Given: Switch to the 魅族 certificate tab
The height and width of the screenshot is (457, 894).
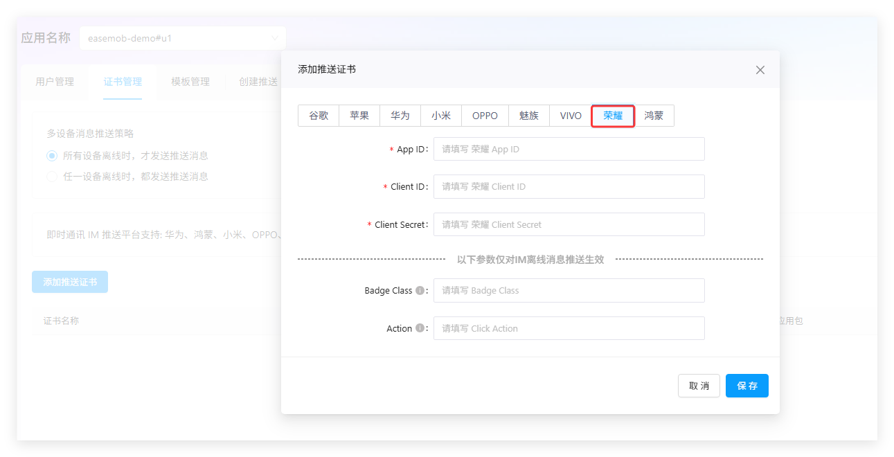Looking at the screenshot, I should (528, 116).
